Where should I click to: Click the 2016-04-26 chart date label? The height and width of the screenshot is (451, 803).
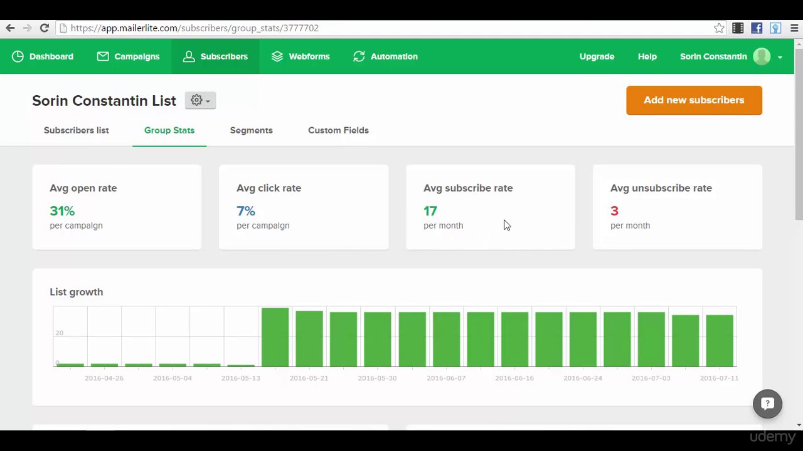point(104,378)
